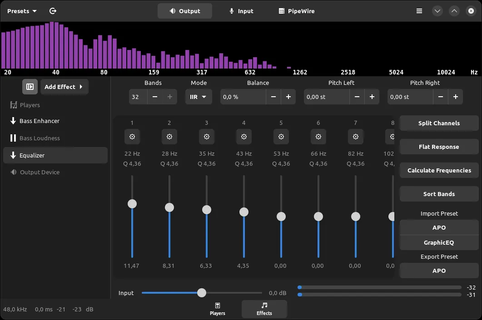This screenshot has height=320, width=482.
Task: Click the Pitch Left value field
Action: click(327, 97)
